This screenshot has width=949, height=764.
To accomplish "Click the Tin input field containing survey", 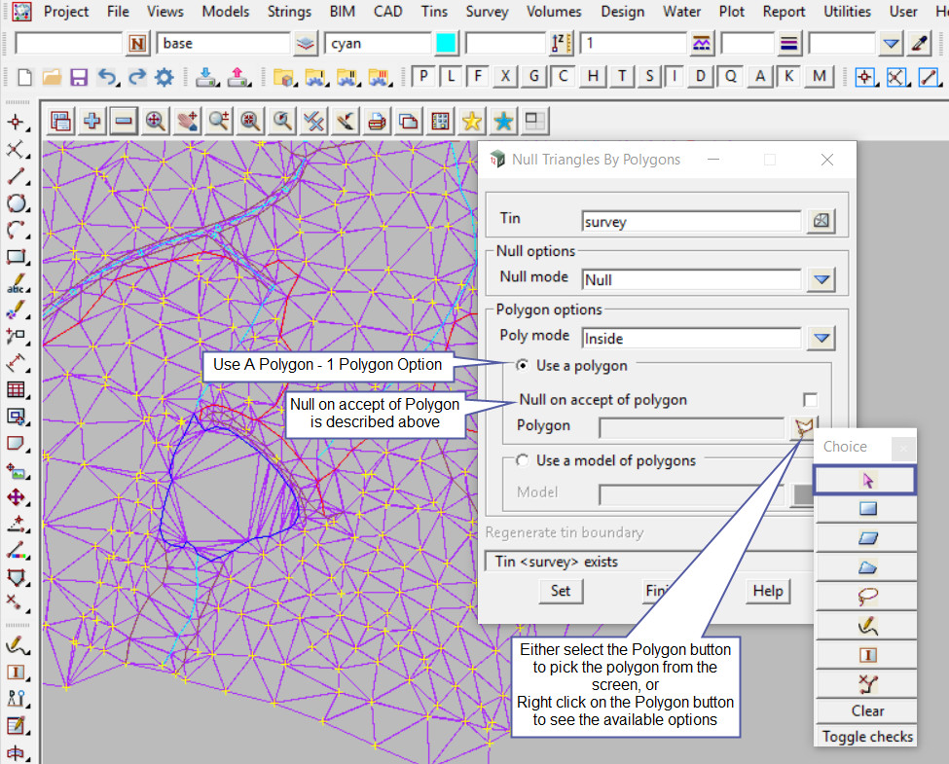I will [x=690, y=221].
